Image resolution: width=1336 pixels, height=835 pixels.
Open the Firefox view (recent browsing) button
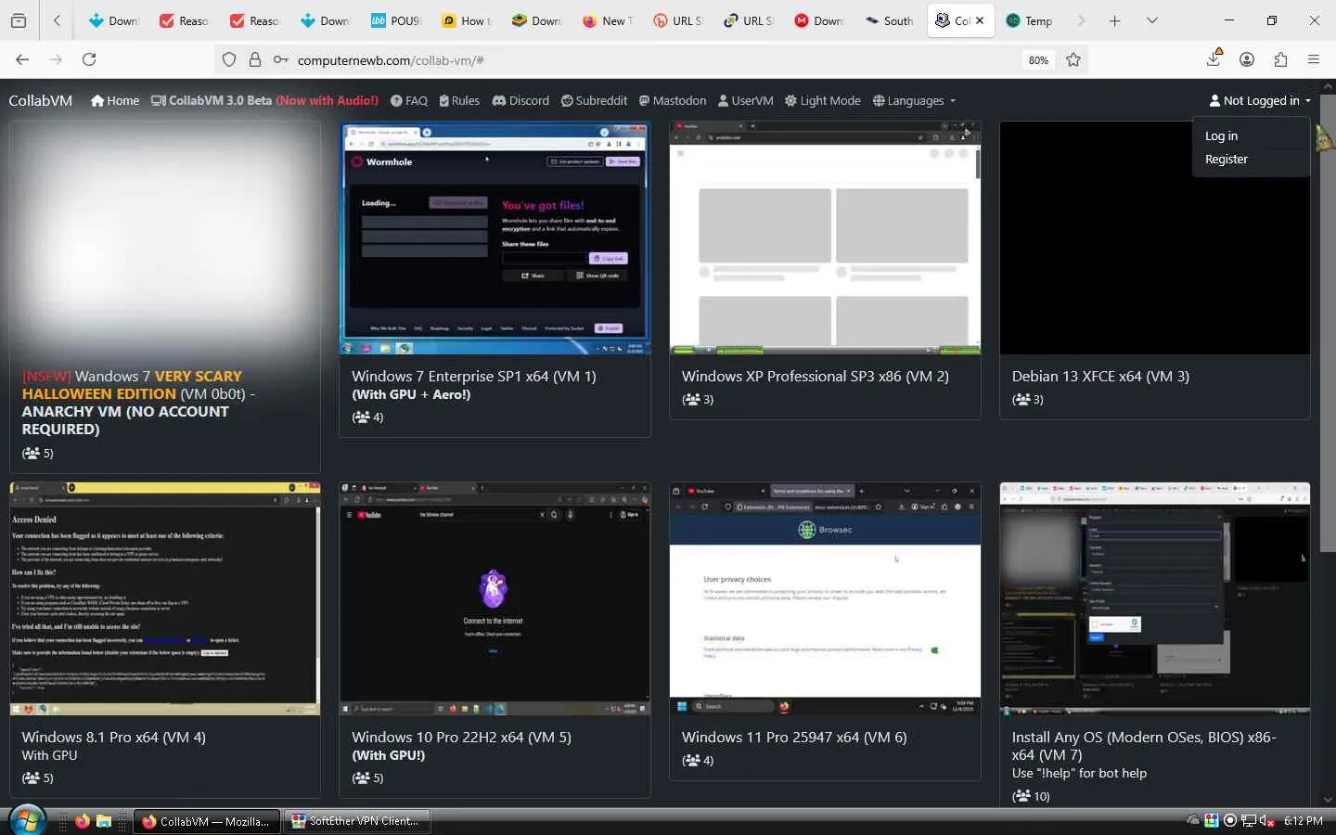coord(19,20)
